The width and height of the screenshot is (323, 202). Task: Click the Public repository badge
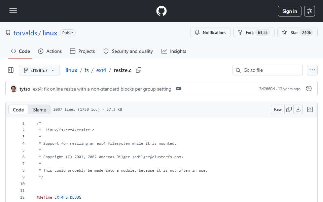coord(68,33)
